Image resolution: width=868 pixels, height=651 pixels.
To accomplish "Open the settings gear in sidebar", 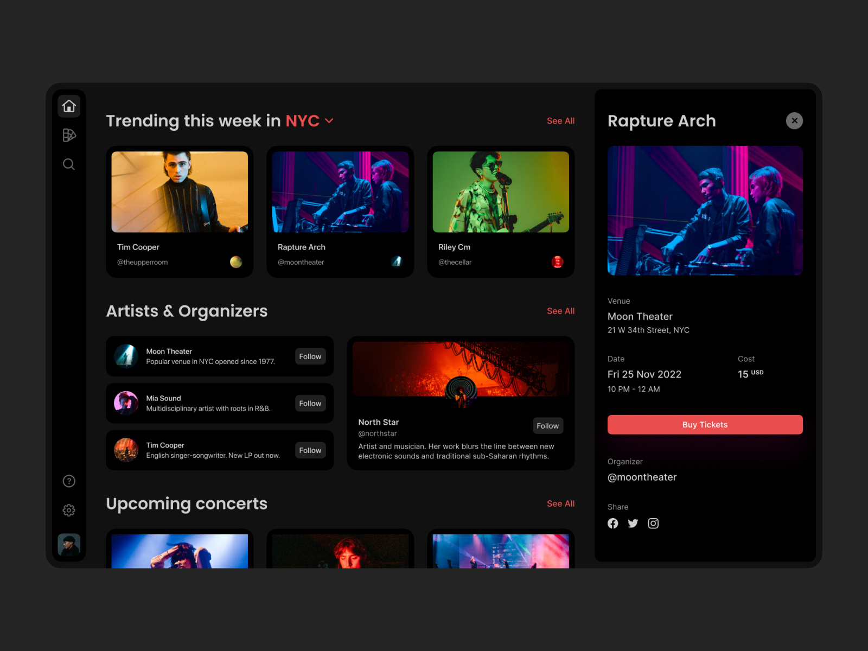I will tap(69, 510).
